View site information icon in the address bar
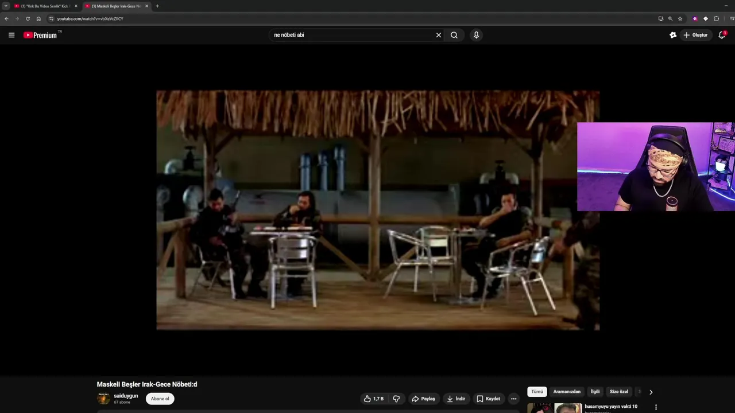Viewport: 735px width, 413px height. click(x=51, y=18)
